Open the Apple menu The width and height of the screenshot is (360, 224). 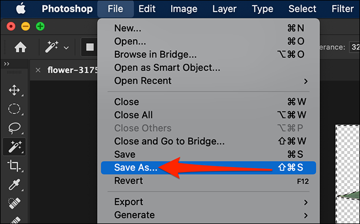pyautogui.click(x=21, y=9)
